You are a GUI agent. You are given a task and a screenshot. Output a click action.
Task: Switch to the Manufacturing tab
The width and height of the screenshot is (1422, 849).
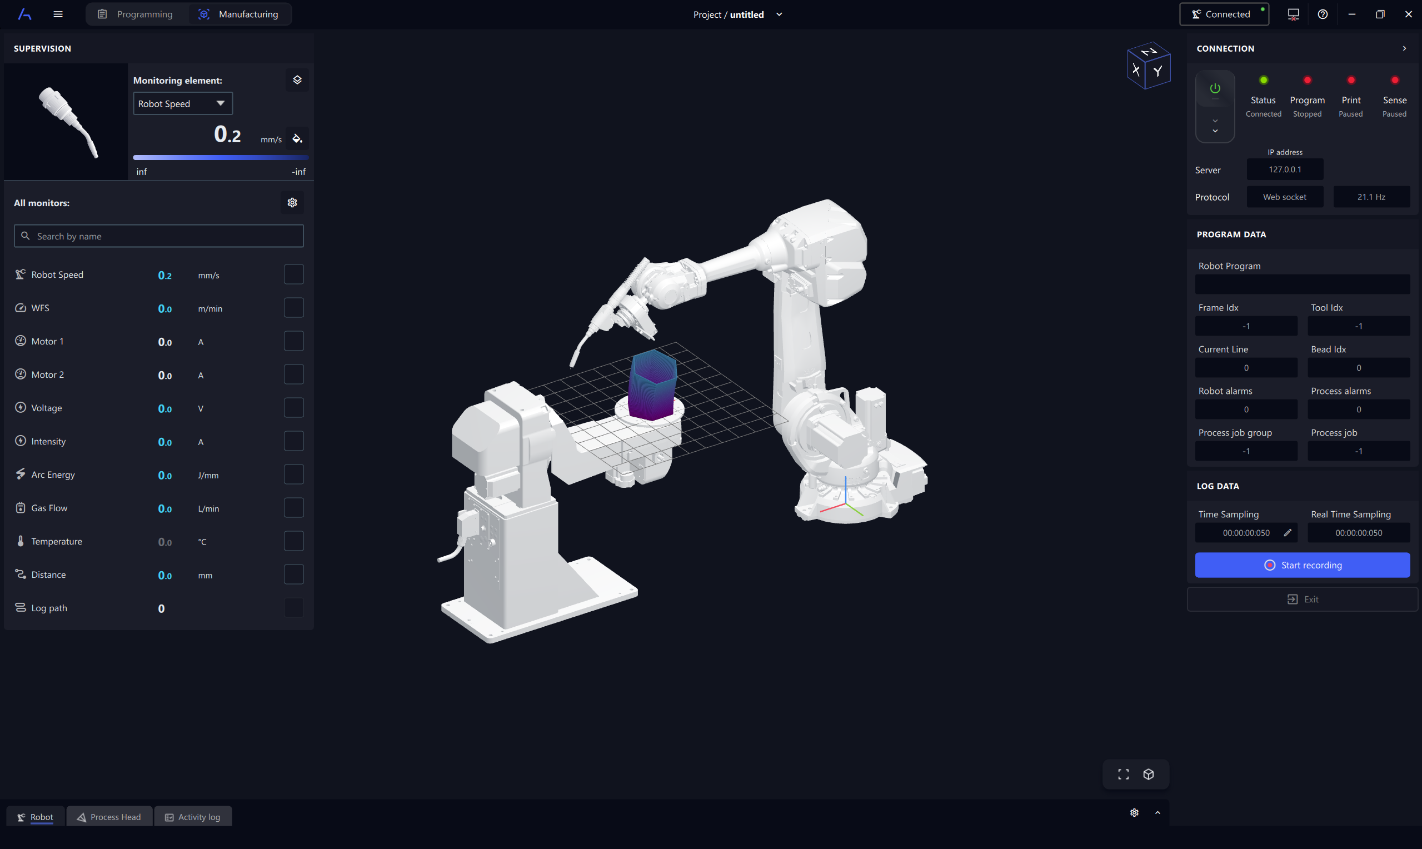pyautogui.click(x=239, y=14)
